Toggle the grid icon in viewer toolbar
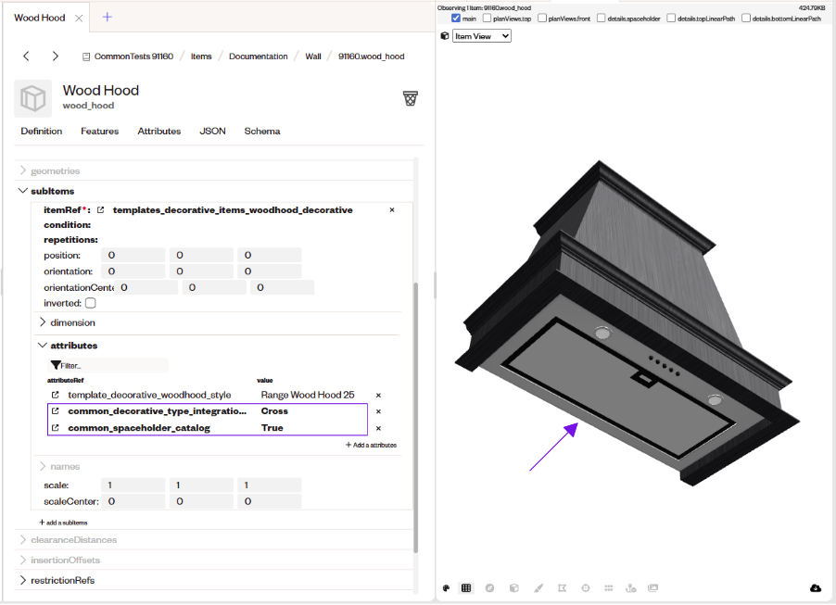The width and height of the screenshot is (836, 605). 466,588
